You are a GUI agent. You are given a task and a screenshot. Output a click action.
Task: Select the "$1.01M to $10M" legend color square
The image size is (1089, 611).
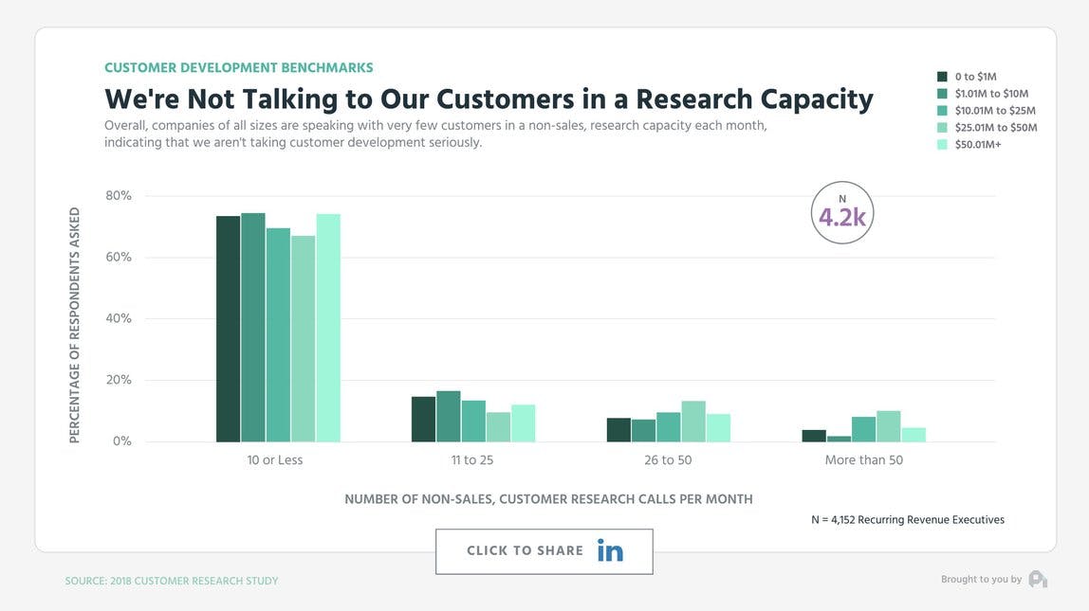[942, 94]
